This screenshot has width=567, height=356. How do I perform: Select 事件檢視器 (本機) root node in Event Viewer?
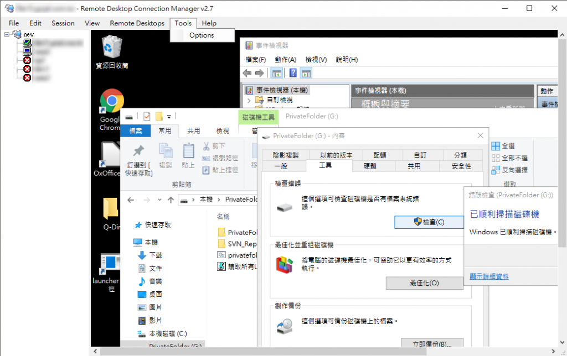[277, 90]
